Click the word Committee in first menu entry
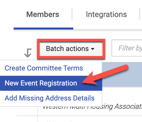This screenshot has height=122, width=142. (44, 68)
